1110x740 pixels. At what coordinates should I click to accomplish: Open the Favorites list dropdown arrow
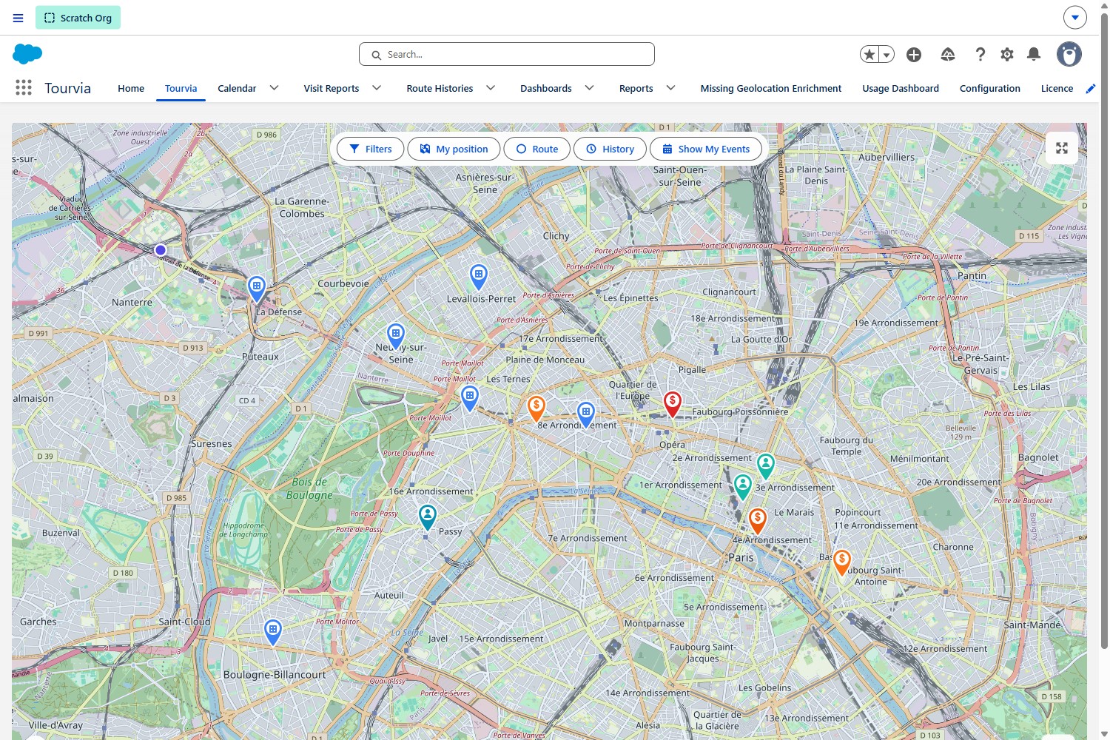pos(887,54)
